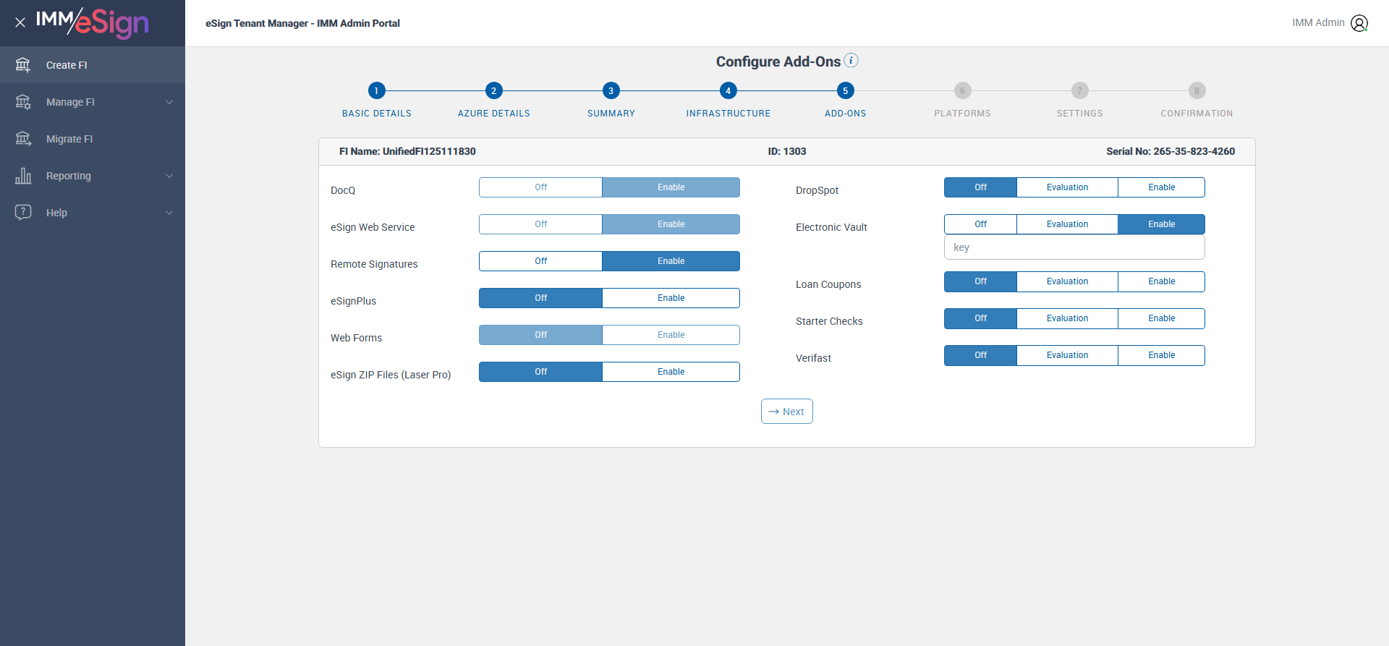
Task: Select Enable for eSign Web Service
Action: (x=671, y=224)
